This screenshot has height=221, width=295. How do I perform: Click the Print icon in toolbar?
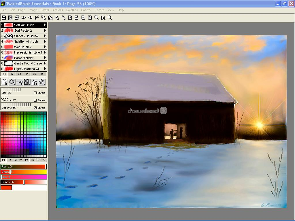click(x=17, y=18)
